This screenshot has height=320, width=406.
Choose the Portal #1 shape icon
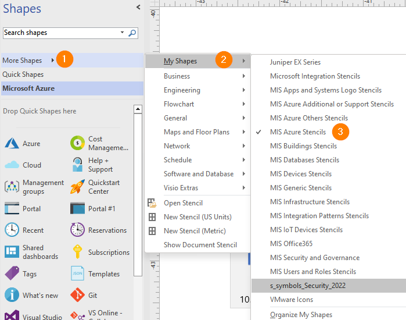(x=77, y=208)
